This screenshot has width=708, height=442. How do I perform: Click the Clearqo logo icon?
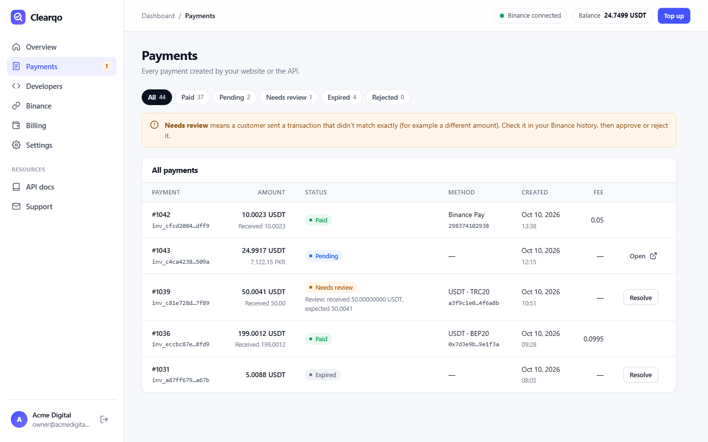tap(18, 17)
